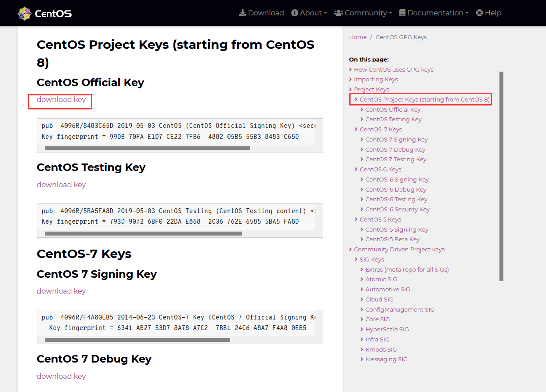
Task: Open CentOS 6 Keys sidebar link
Action: pyautogui.click(x=380, y=169)
